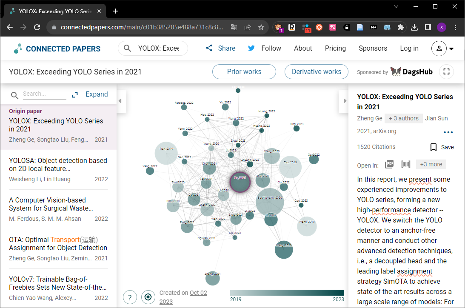Open the Pricing menu item

(x=335, y=48)
